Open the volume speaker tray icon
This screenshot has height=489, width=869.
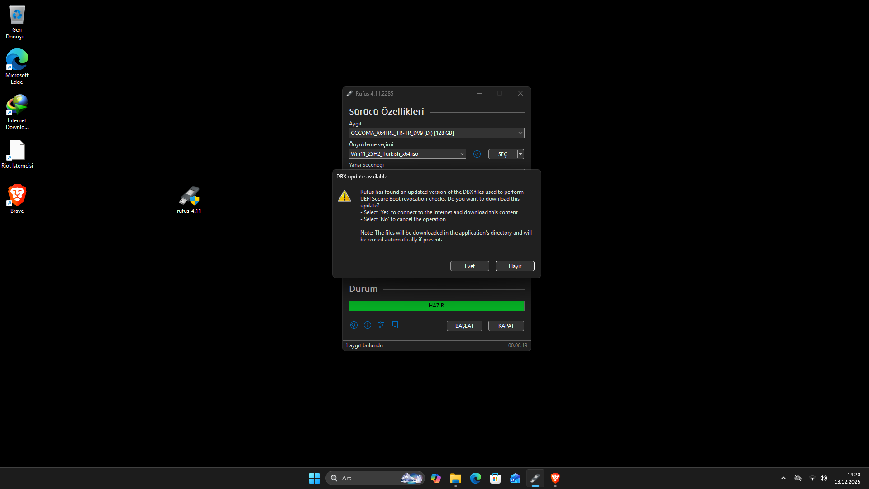[x=823, y=478]
